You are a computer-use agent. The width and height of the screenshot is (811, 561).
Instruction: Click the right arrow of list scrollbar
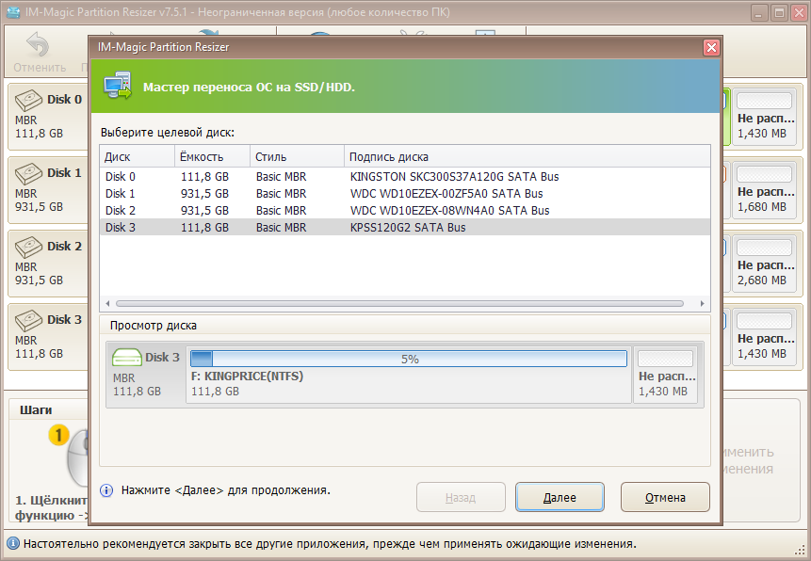pos(702,303)
